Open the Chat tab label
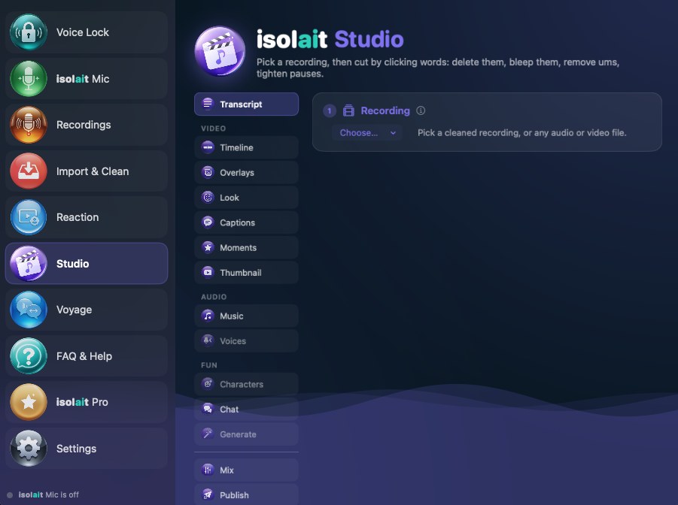678x505 pixels. (230, 410)
